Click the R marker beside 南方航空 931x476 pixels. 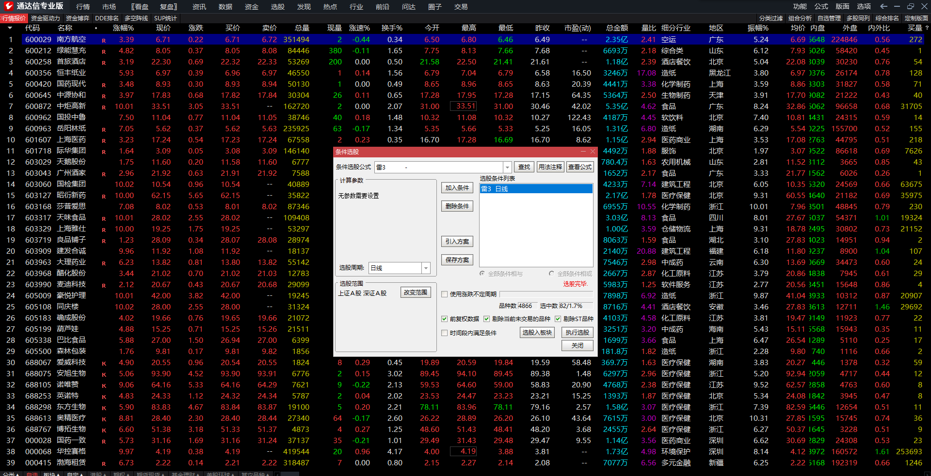point(104,40)
